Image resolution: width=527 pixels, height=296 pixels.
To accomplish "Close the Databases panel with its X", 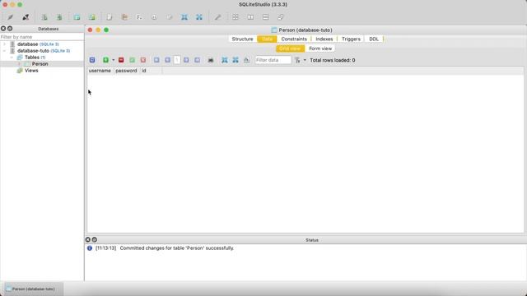I will pos(3,29).
